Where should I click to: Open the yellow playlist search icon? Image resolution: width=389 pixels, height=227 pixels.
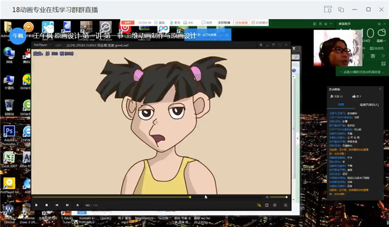[259, 205]
